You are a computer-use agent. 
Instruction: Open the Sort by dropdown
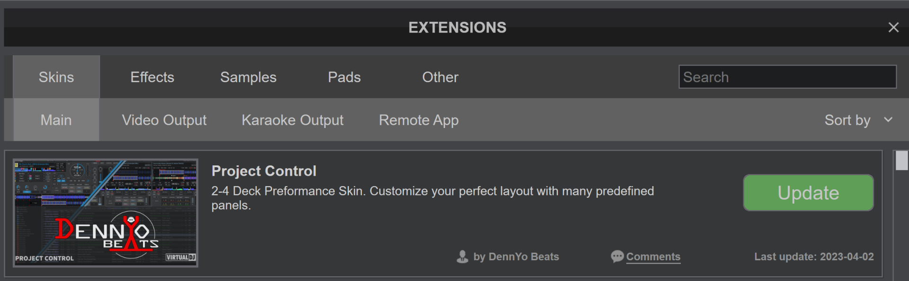tap(847, 119)
